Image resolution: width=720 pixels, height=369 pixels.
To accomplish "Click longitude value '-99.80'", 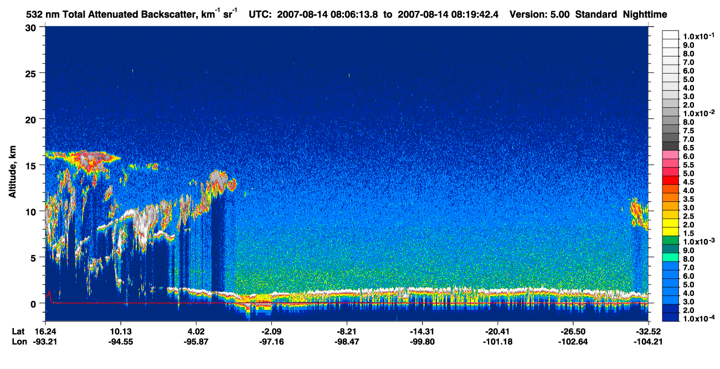I will pos(422,341).
